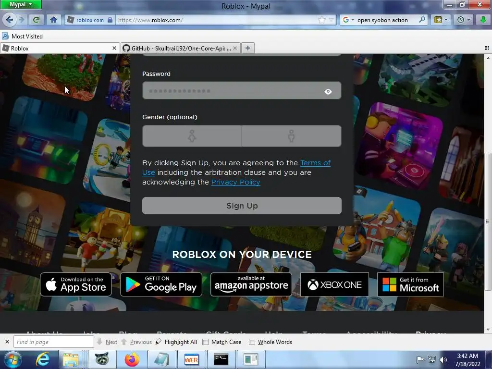Bookmark this page with the star icon
The width and height of the screenshot is (492, 369).
click(321, 20)
